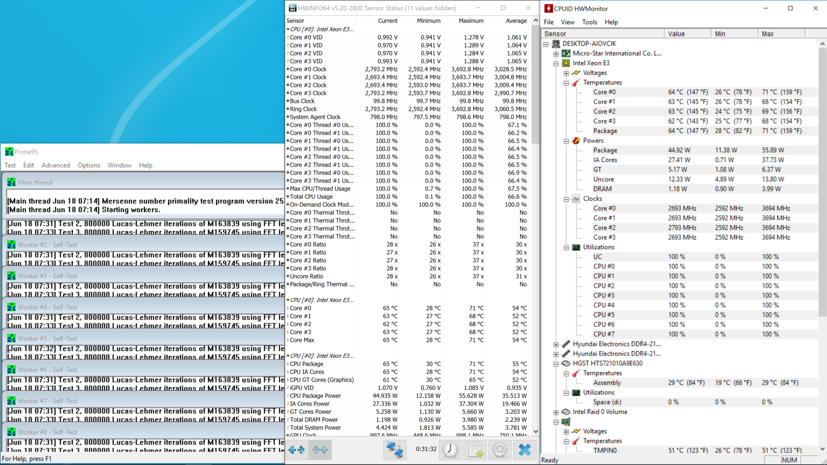
Task: Open HWiNFO remote network monitors icon
Action: [395, 450]
